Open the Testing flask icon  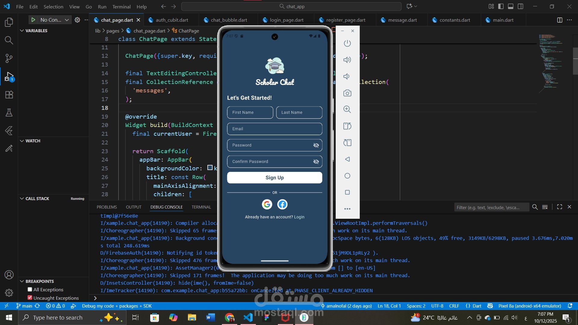click(x=9, y=113)
